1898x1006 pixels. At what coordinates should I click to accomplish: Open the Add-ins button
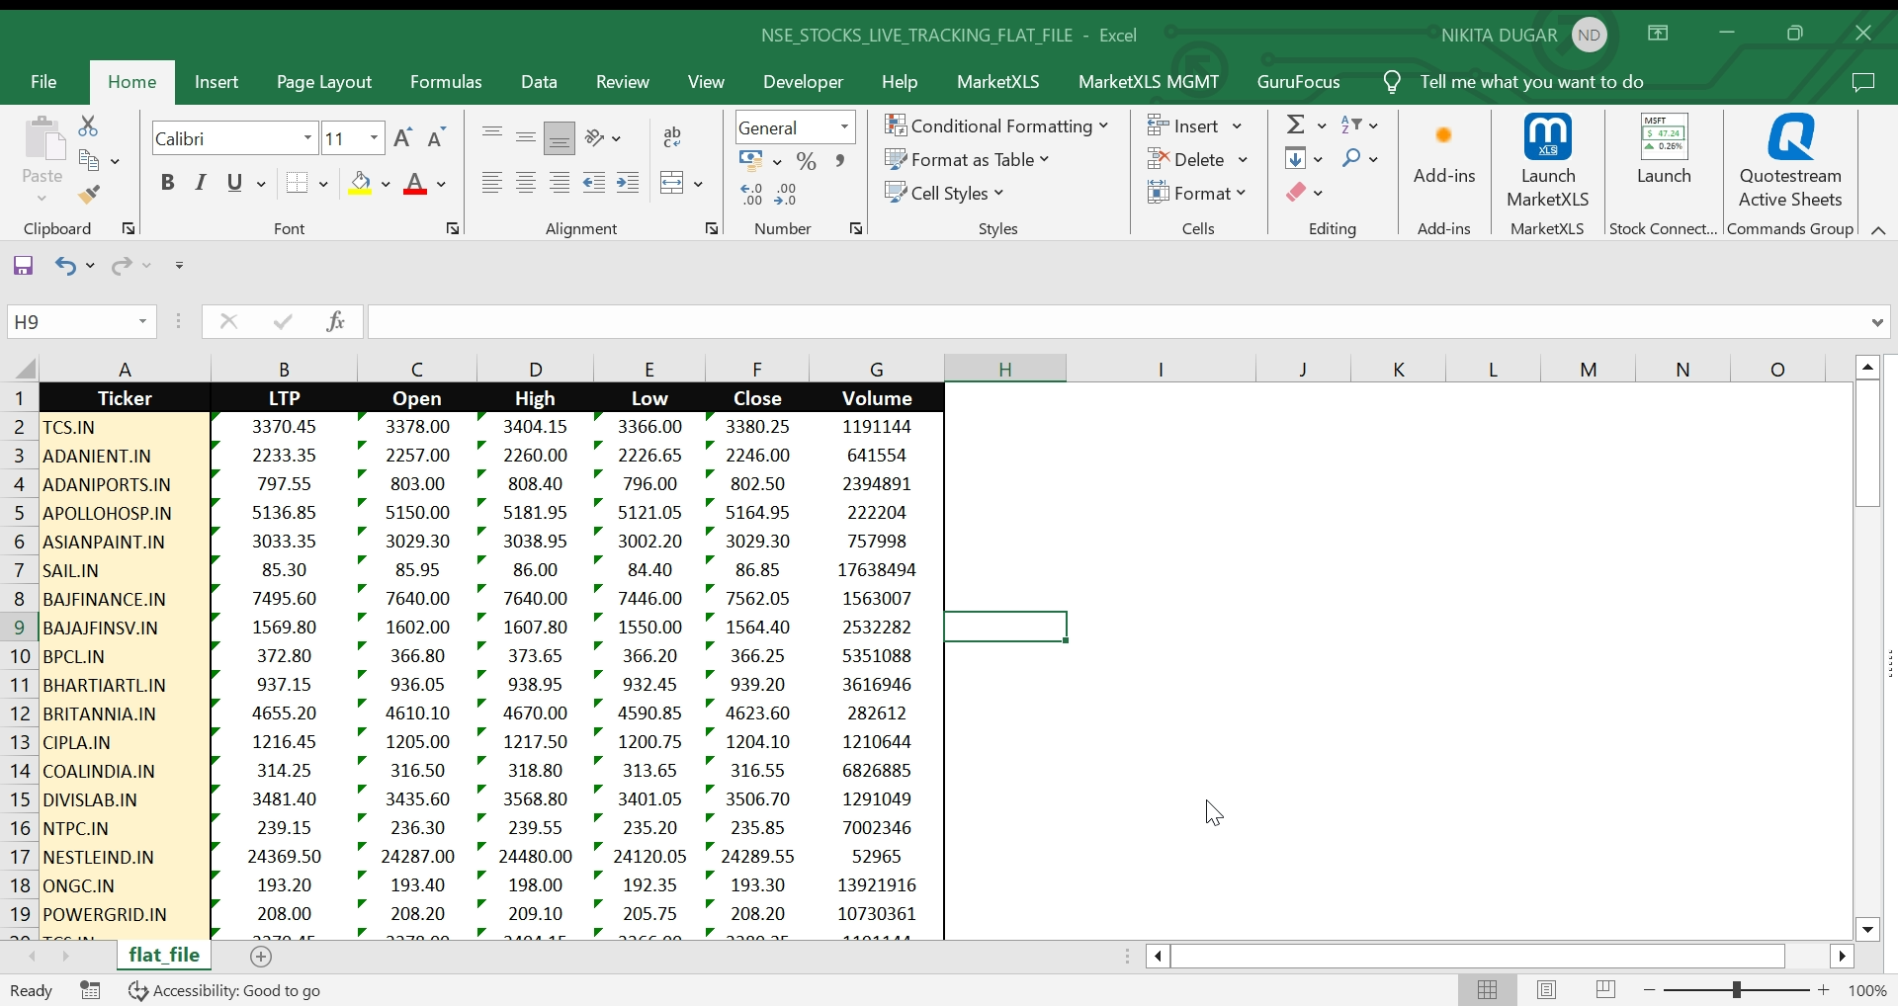tap(1444, 150)
